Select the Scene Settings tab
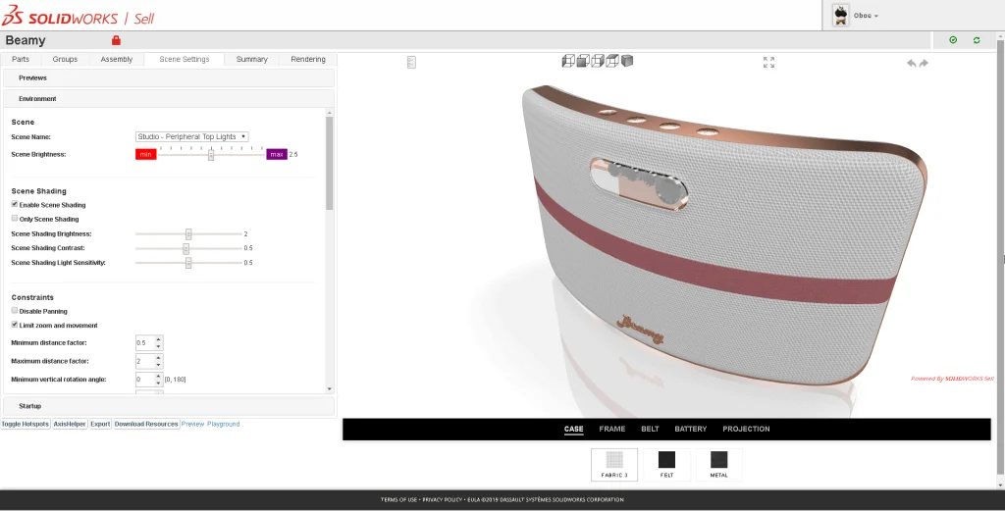The image size is (1005, 511). click(184, 59)
